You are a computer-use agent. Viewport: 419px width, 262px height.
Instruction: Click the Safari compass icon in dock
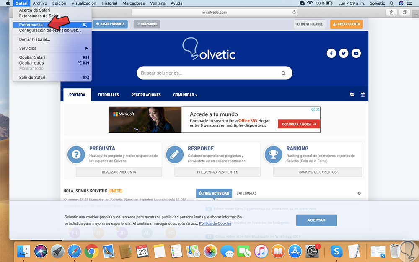pos(74,251)
